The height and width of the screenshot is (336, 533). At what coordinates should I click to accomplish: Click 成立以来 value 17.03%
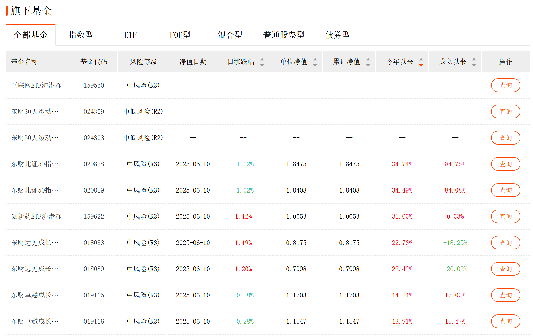455,295
